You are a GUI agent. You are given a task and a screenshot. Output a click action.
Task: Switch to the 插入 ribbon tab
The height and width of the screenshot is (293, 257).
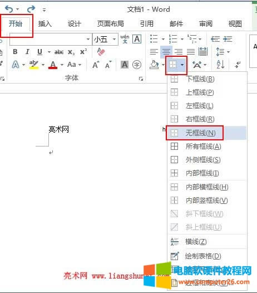coord(45,24)
